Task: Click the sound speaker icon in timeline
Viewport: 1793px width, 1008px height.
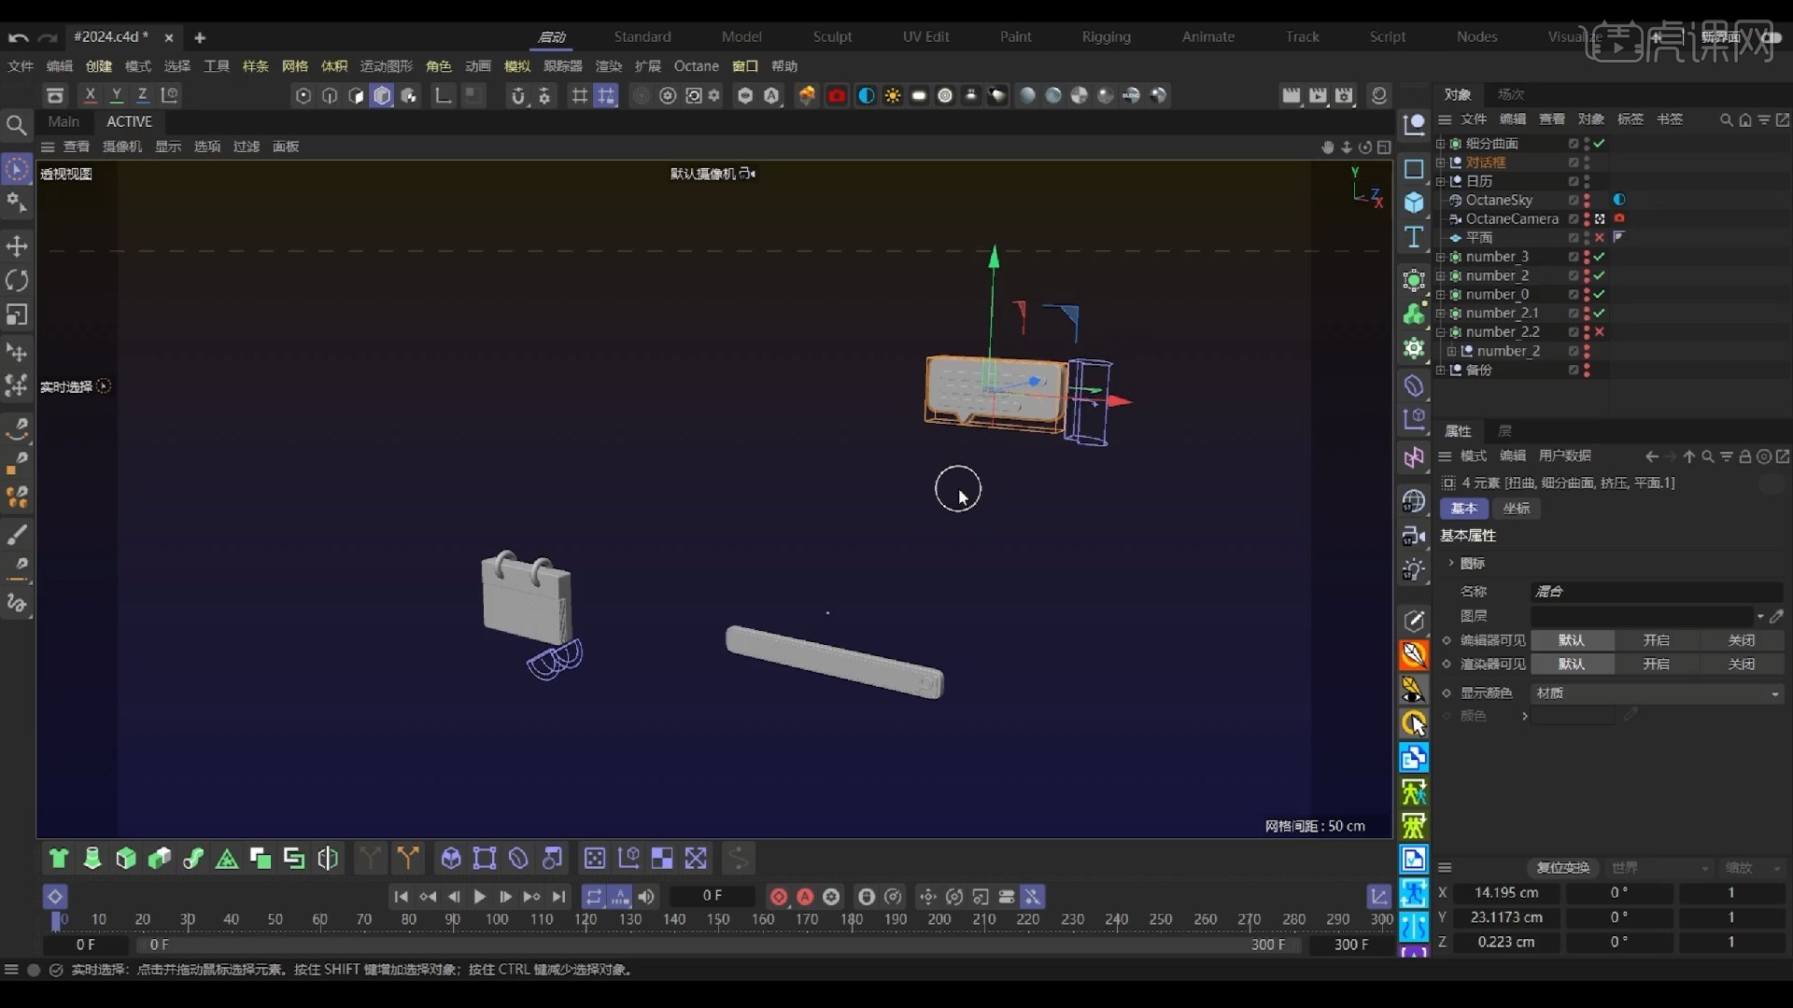Action: click(646, 896)
